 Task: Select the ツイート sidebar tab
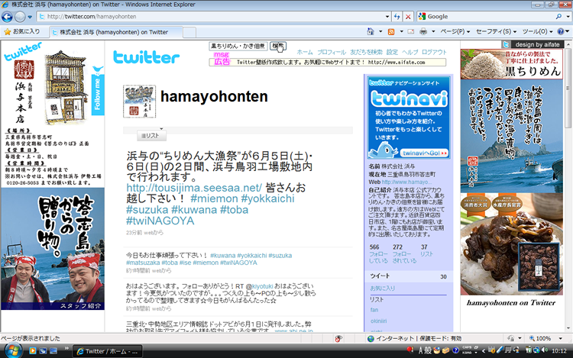408,276
